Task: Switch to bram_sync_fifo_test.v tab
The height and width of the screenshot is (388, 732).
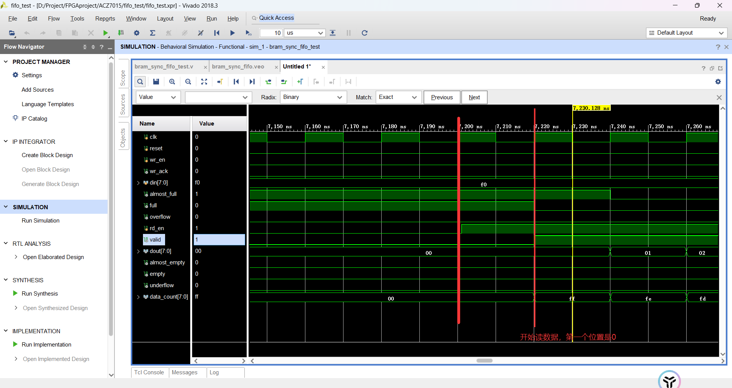Action: [164, 67]
